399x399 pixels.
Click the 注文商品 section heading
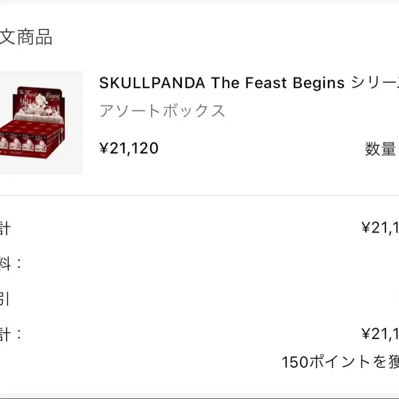[x=26, y=37]
